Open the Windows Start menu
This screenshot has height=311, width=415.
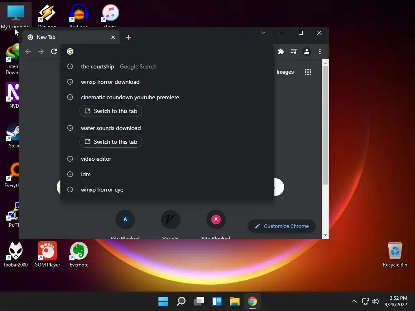tap(163, 301)
